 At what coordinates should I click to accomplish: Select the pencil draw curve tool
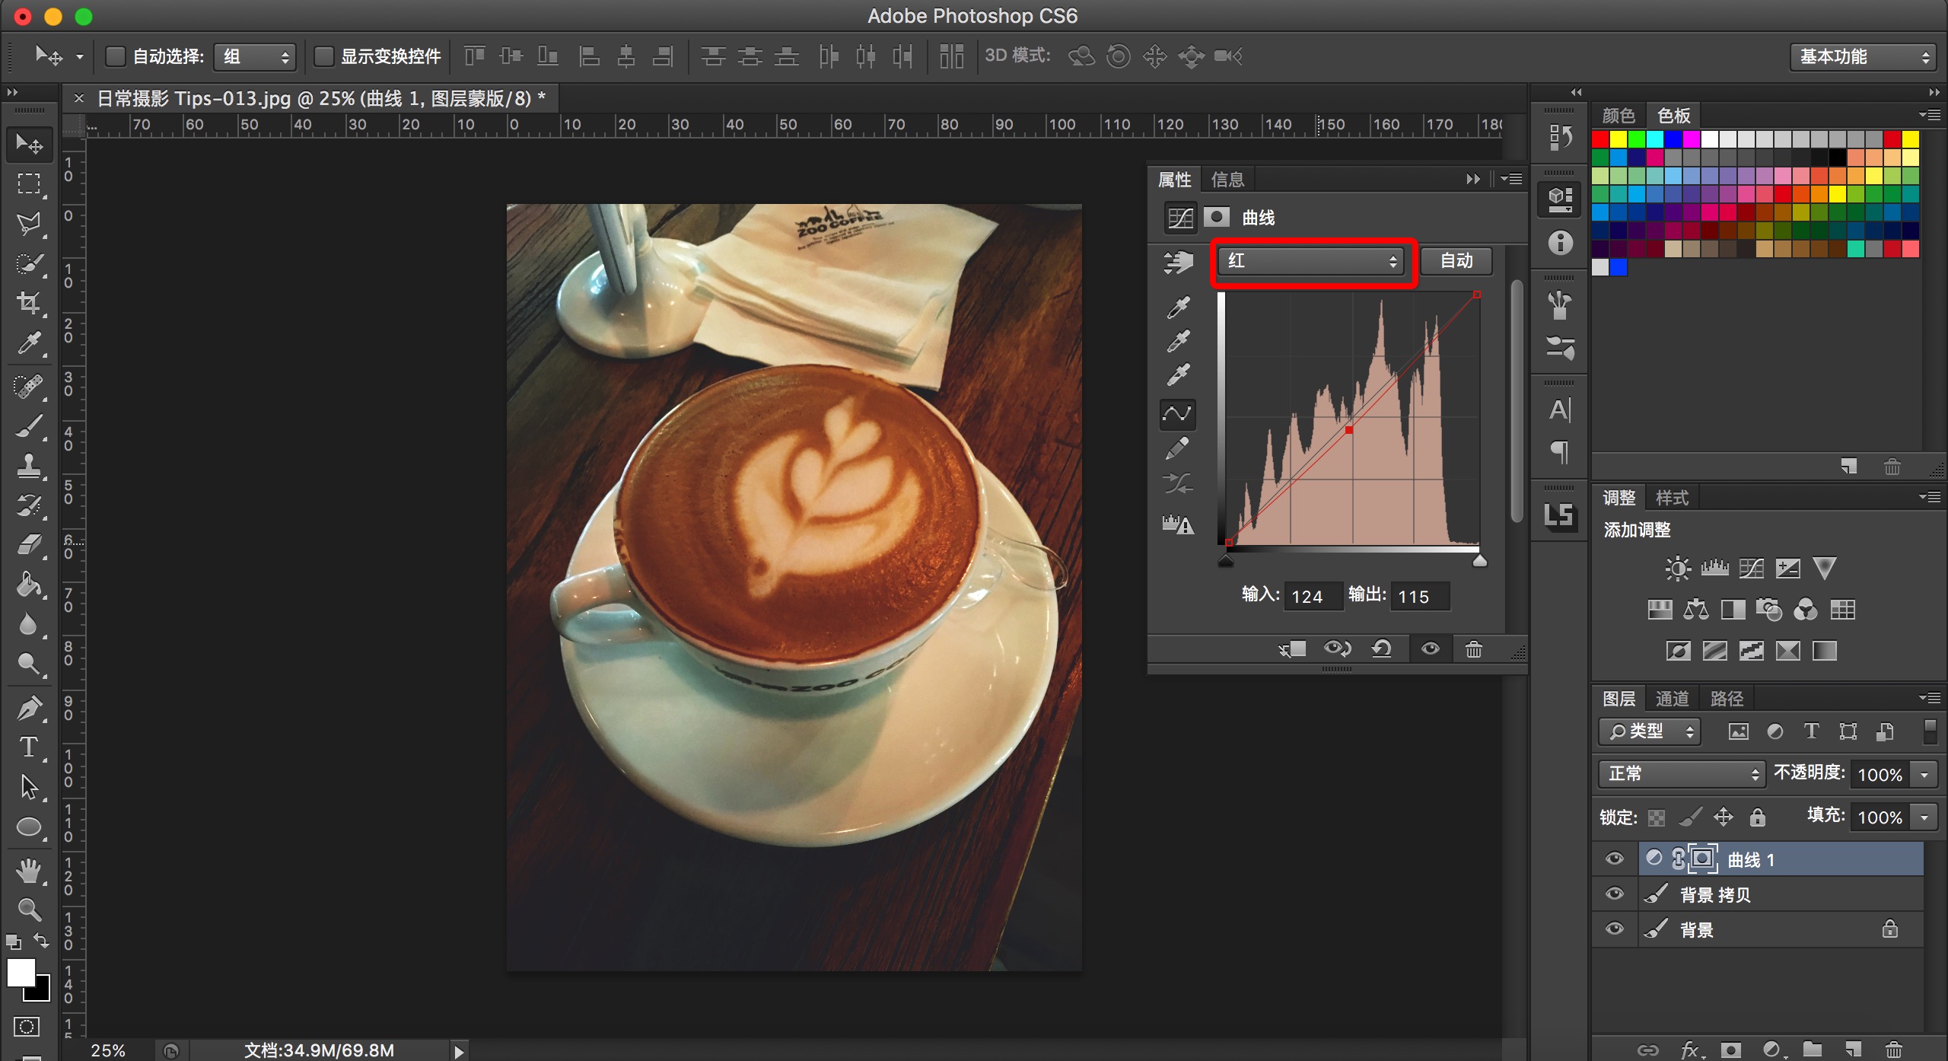(x=1178, y=449)
